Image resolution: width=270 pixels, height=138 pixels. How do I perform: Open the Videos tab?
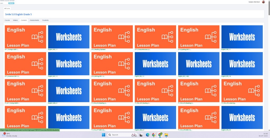[x=15, y=20]
